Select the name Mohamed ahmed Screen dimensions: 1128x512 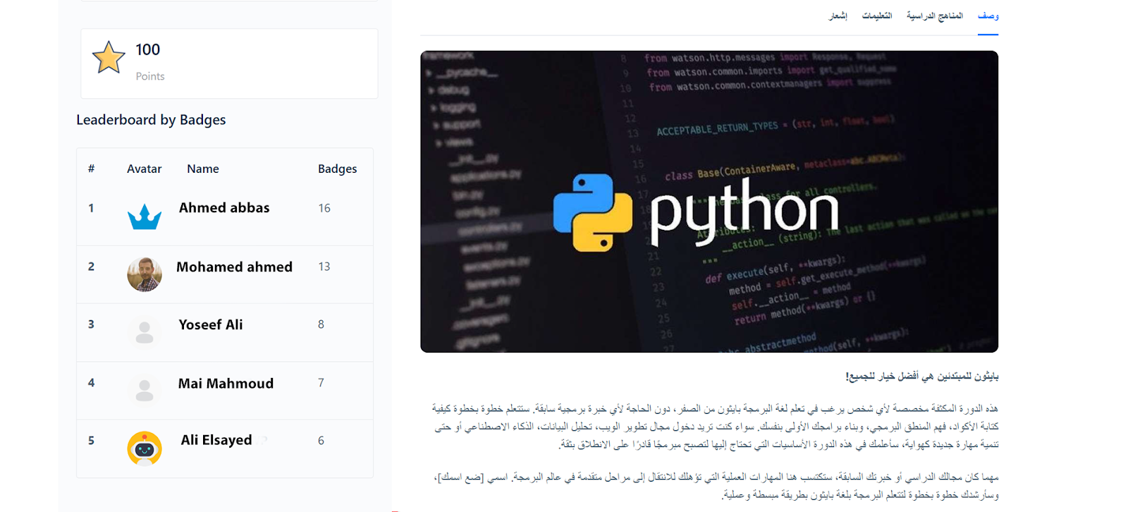(234, 267)
